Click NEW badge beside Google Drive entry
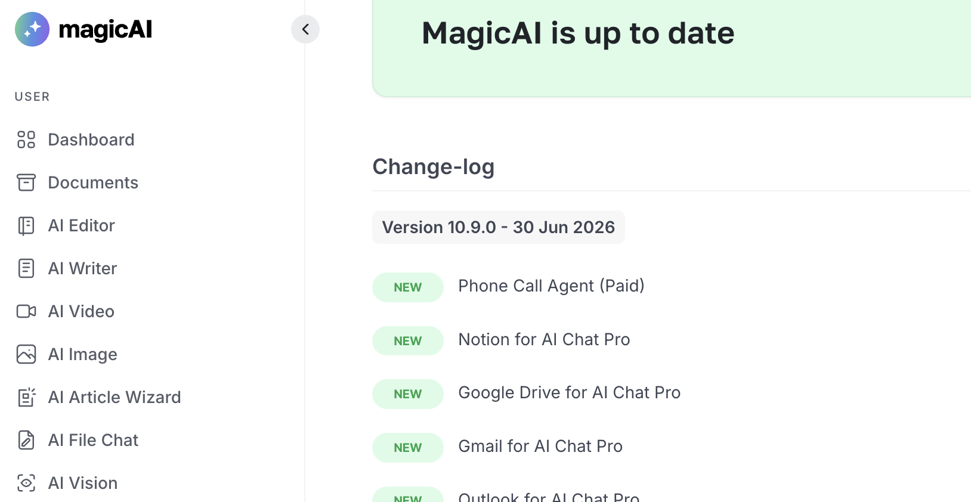971x502 pixels. 408,394
